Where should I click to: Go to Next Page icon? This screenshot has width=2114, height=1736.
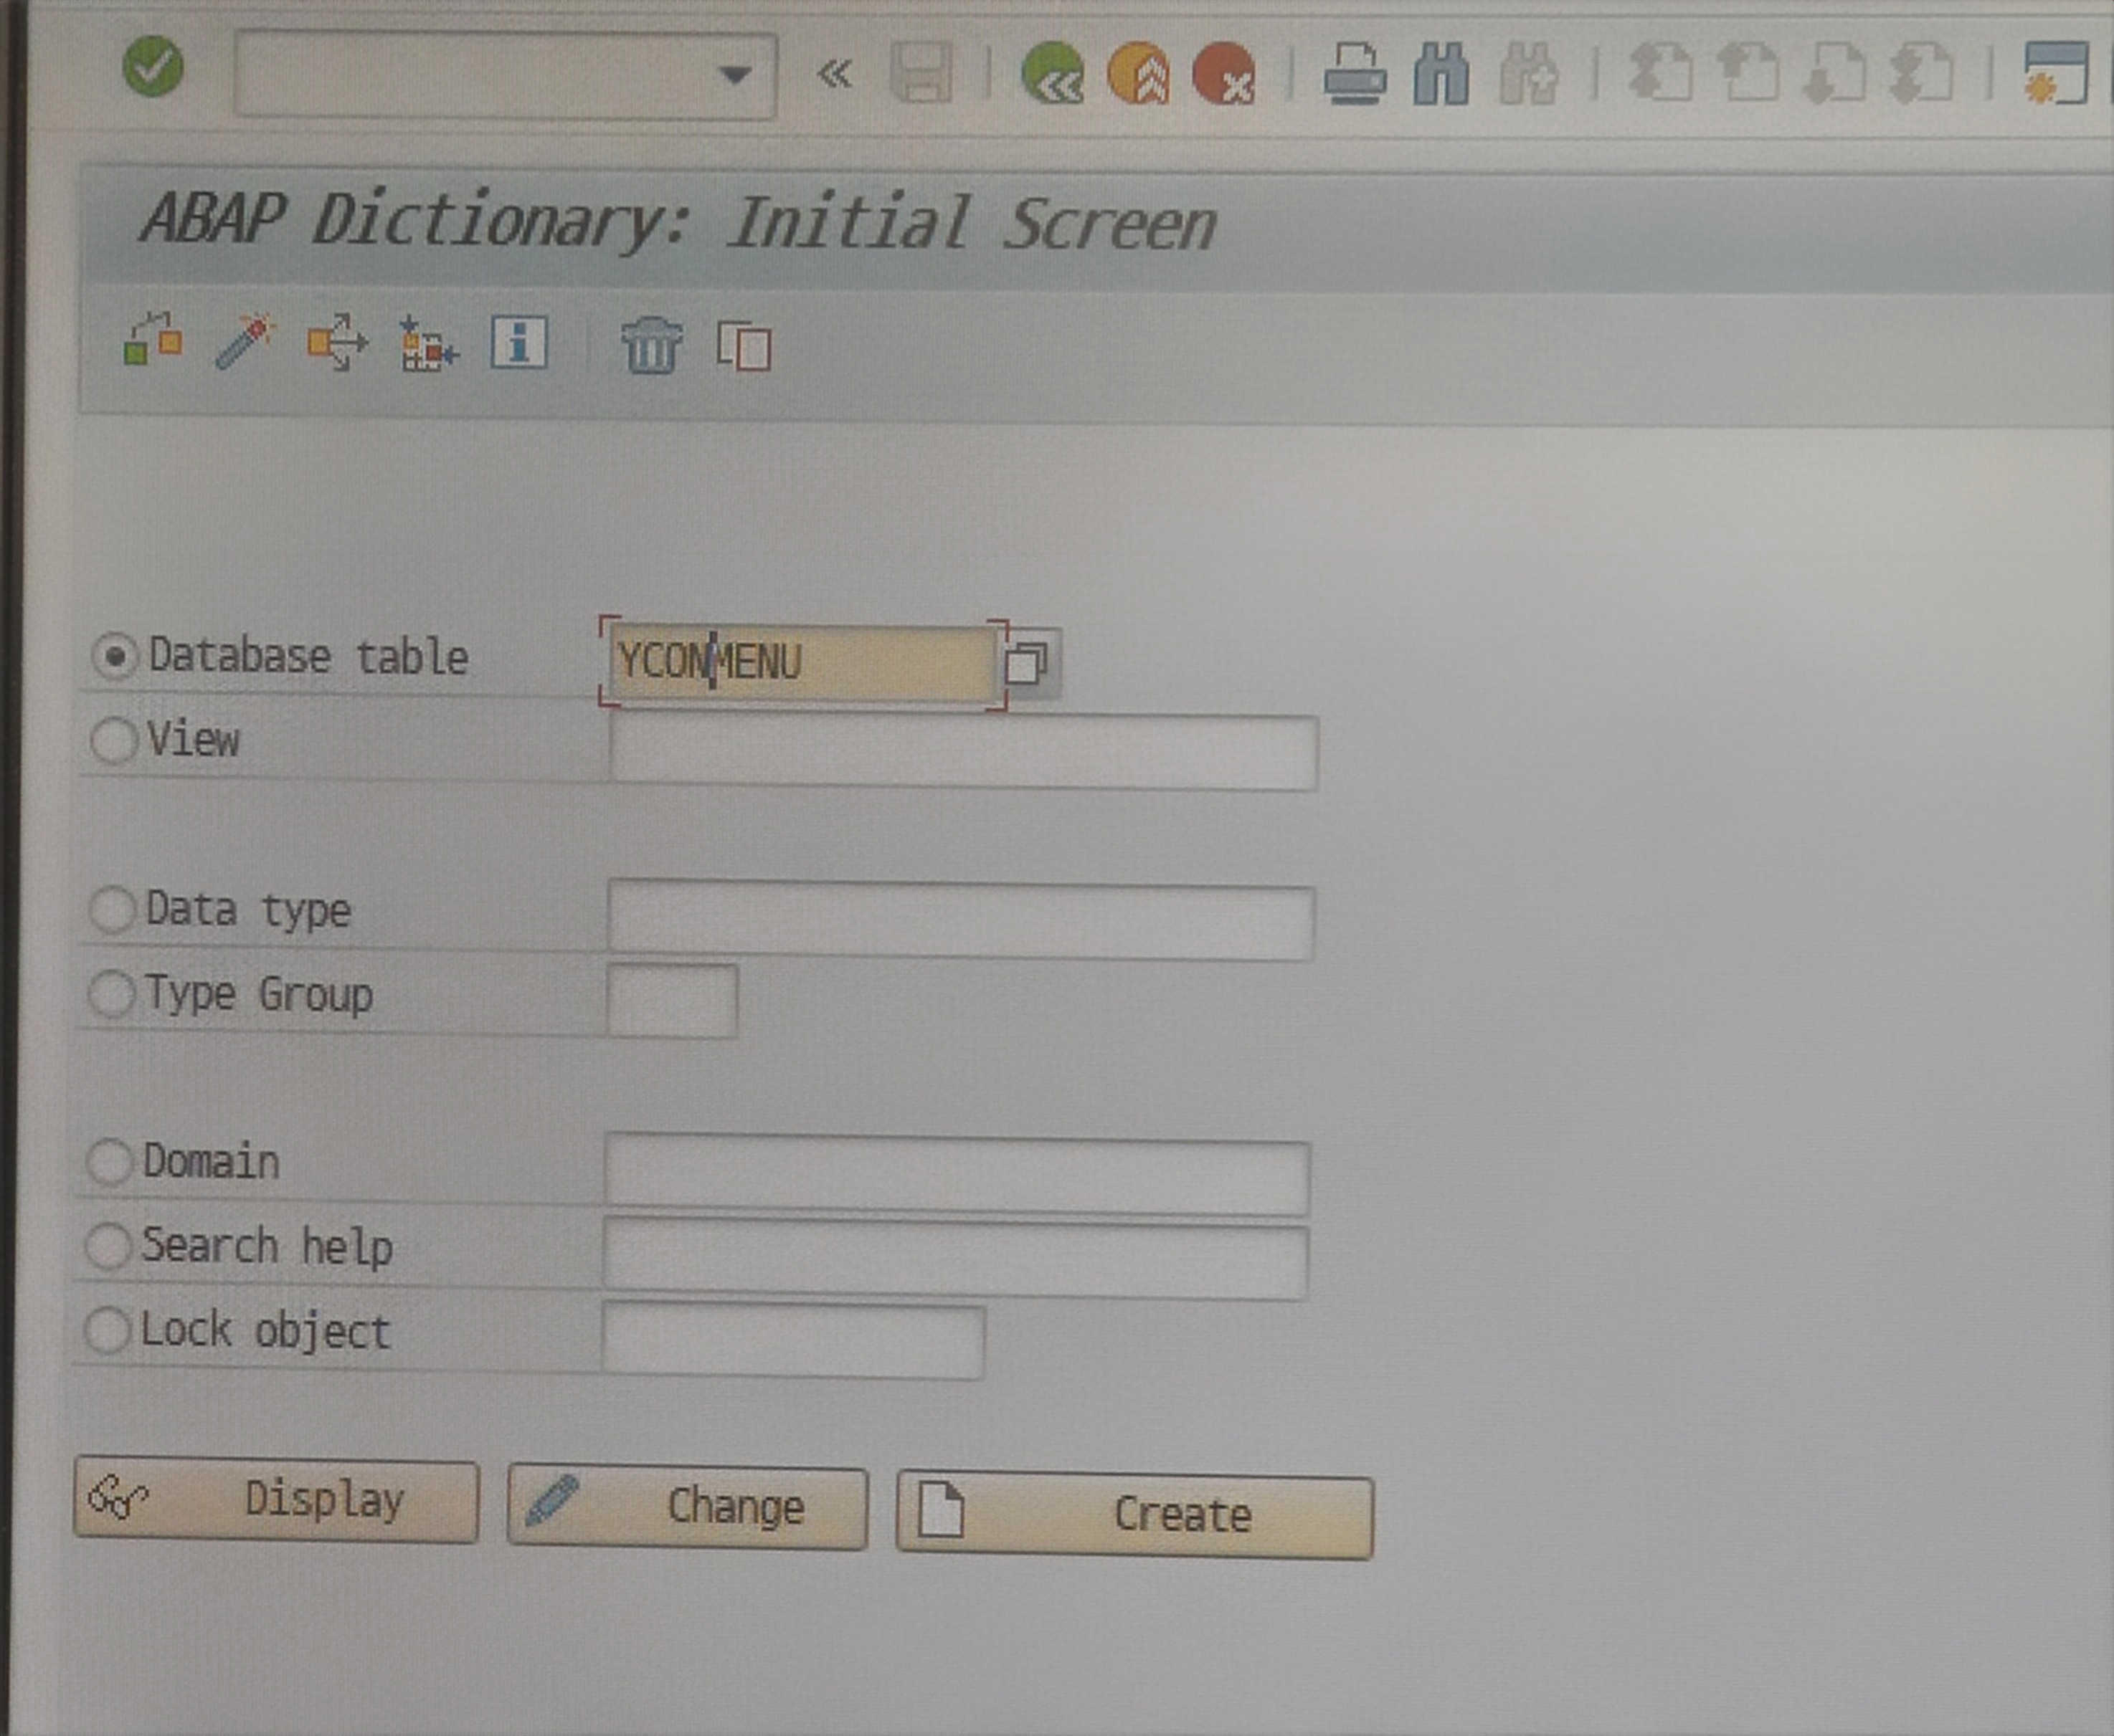tap(1834, 73)
